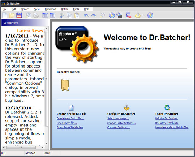Viewport: 195px width, 157px height.
Task: Click news panel scroll up arrow
Action: click(x=46, y=29)
